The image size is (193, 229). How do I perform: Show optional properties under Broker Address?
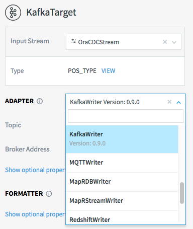[x=35, y=170]
